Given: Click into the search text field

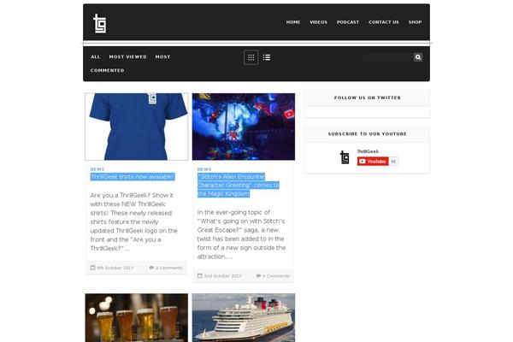Looking at the screenshot, I should (387, 57).
